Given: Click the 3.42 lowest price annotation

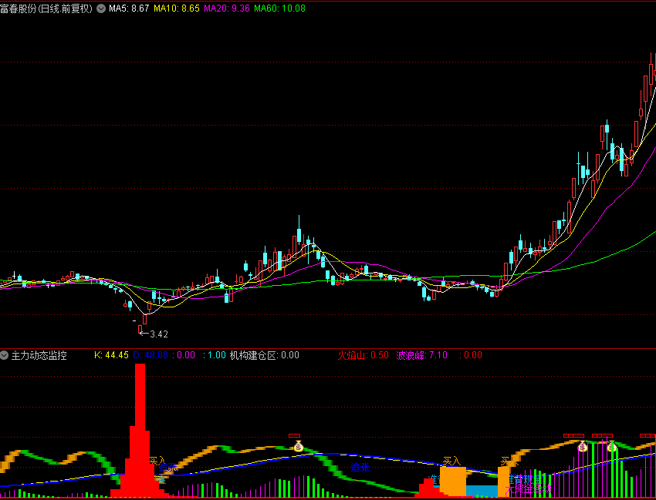Looking at the screenshot, I should coord(159,334).
